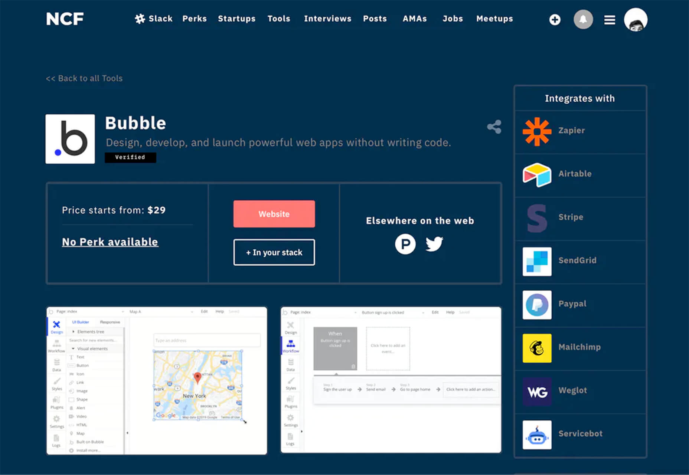Click the Servicebot robot icon
689x475 pixels.
[537, 435]
